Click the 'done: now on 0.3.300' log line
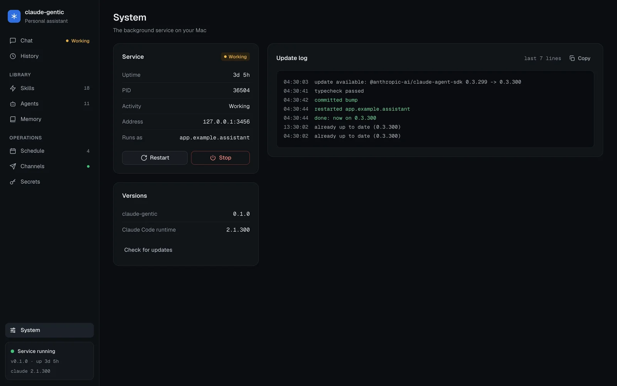Image resolution: width=617 pixels, height=386 pixels. pyautogui.click(x=345, y=118)
